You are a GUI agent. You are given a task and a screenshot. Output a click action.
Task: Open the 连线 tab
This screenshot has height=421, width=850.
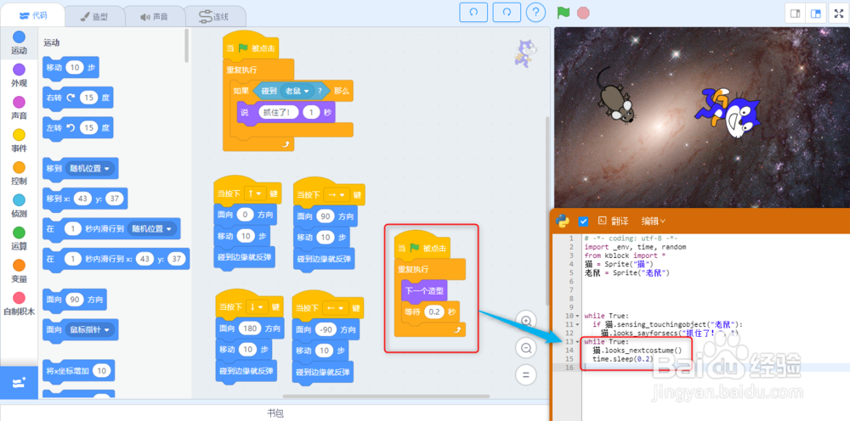pos(215,16)
